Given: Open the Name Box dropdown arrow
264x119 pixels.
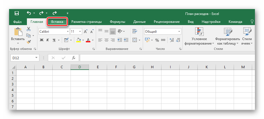Looking at the screenshot, I should click(x=37, y=58).
